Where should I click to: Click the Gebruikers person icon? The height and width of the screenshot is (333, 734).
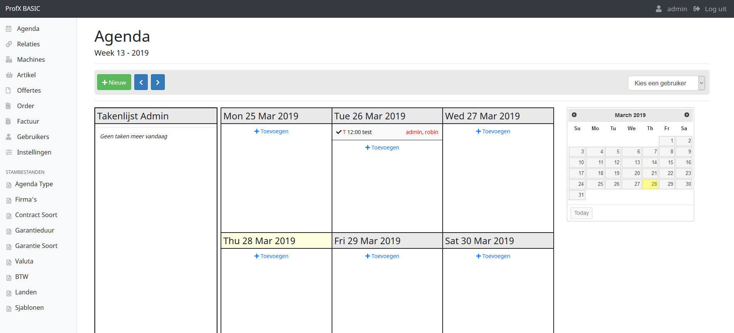9,137
